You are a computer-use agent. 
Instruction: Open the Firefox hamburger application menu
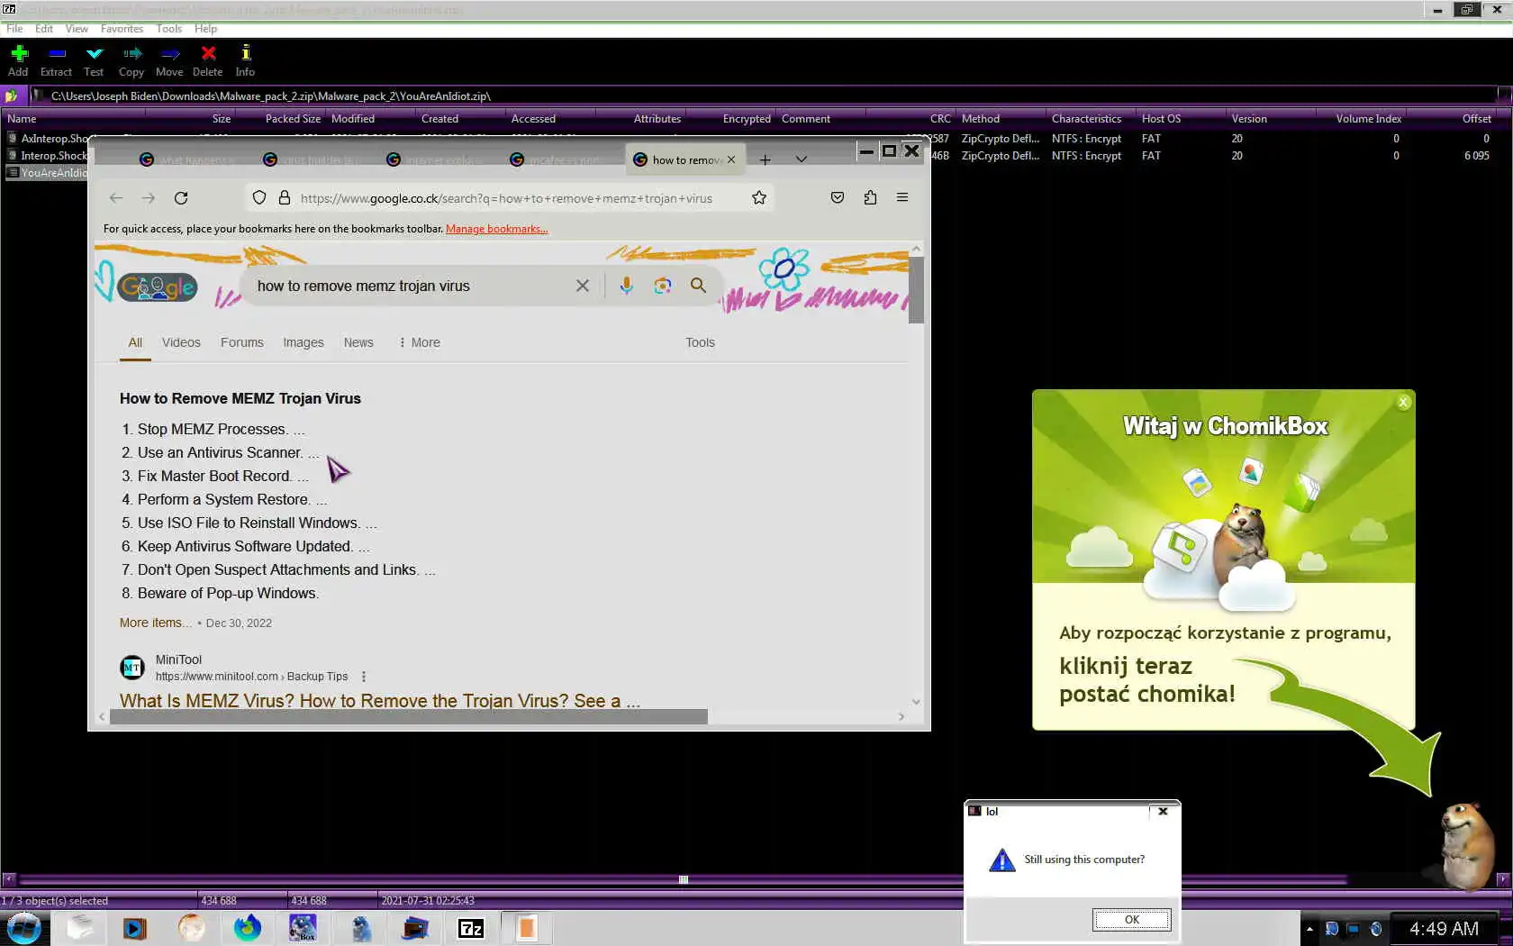click(902, 198)
